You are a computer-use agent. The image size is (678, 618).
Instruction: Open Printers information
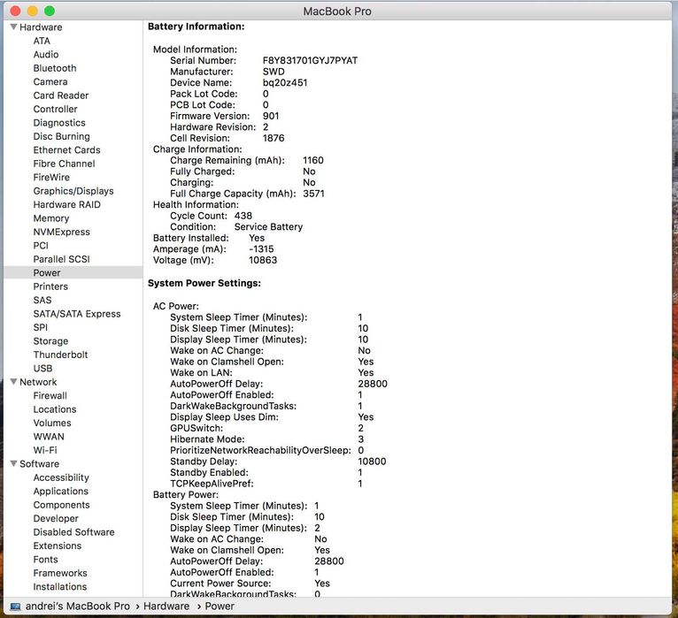click(50, 286)
